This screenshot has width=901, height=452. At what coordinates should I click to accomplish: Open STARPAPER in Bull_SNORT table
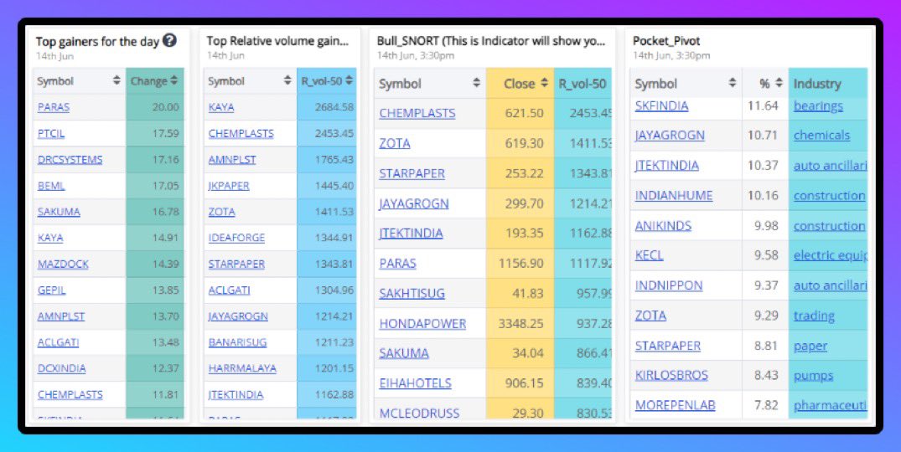point(412,174)
